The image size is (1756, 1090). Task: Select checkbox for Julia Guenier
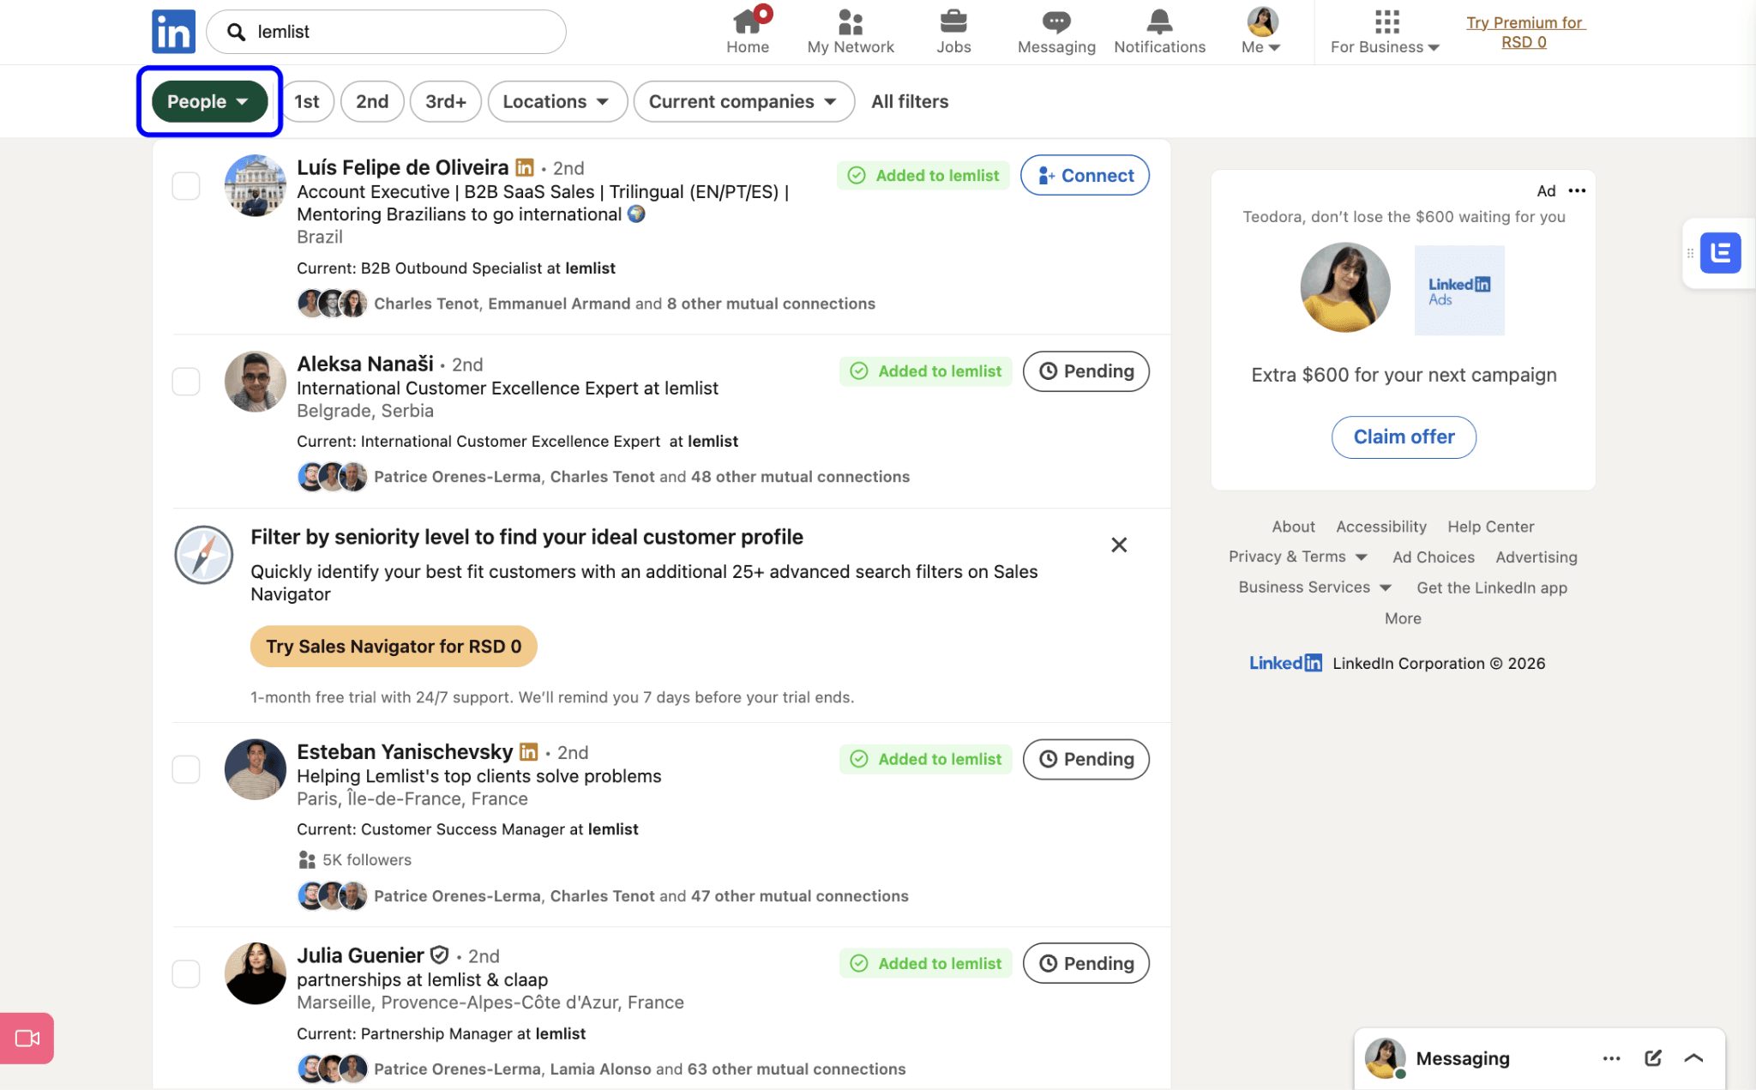(186, 973)
